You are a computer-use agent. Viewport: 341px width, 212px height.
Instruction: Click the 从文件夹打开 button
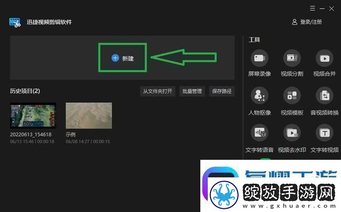click(x=158, y=91)
